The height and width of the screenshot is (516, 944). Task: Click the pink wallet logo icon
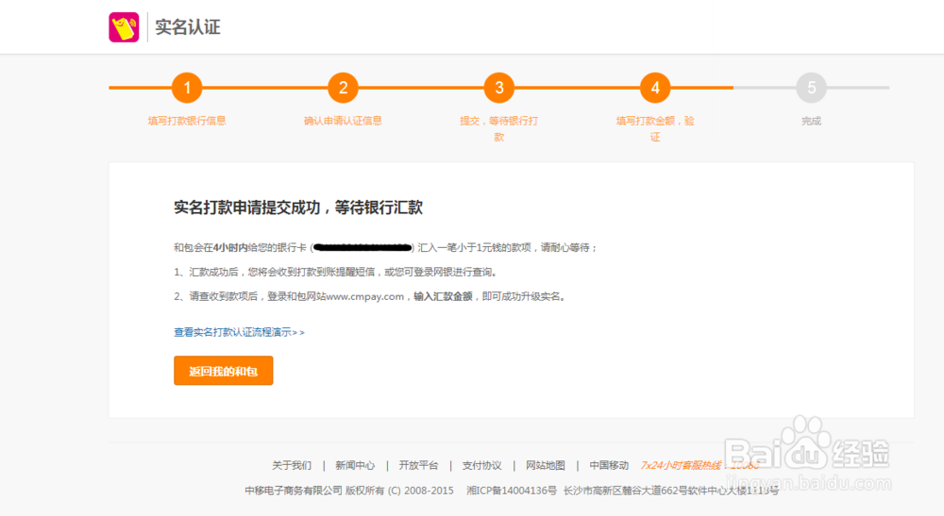click(x=124, y=27)
